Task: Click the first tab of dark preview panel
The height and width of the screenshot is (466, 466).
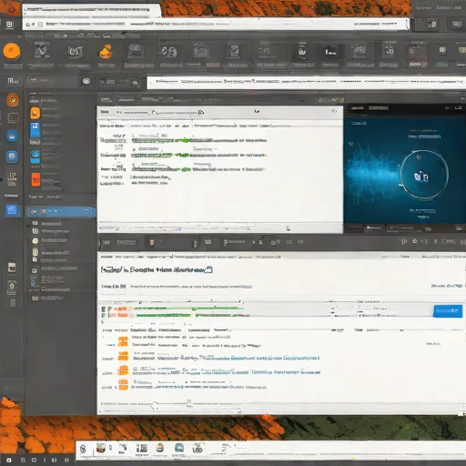Action: pos(357,108)
